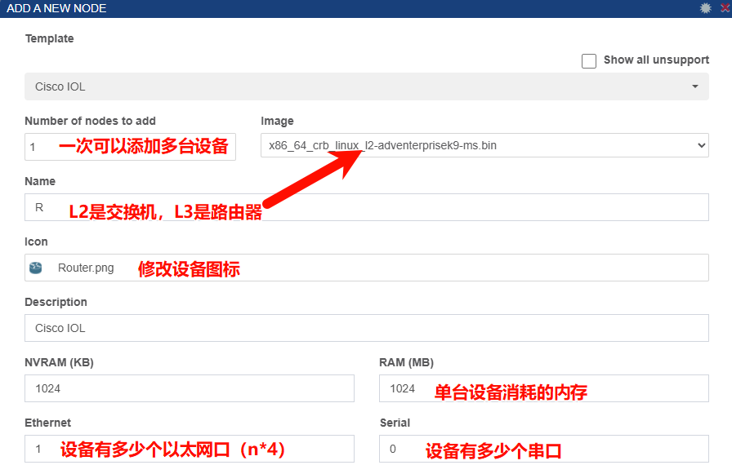Click the router icon thumbnail

[x=36, y=268]
